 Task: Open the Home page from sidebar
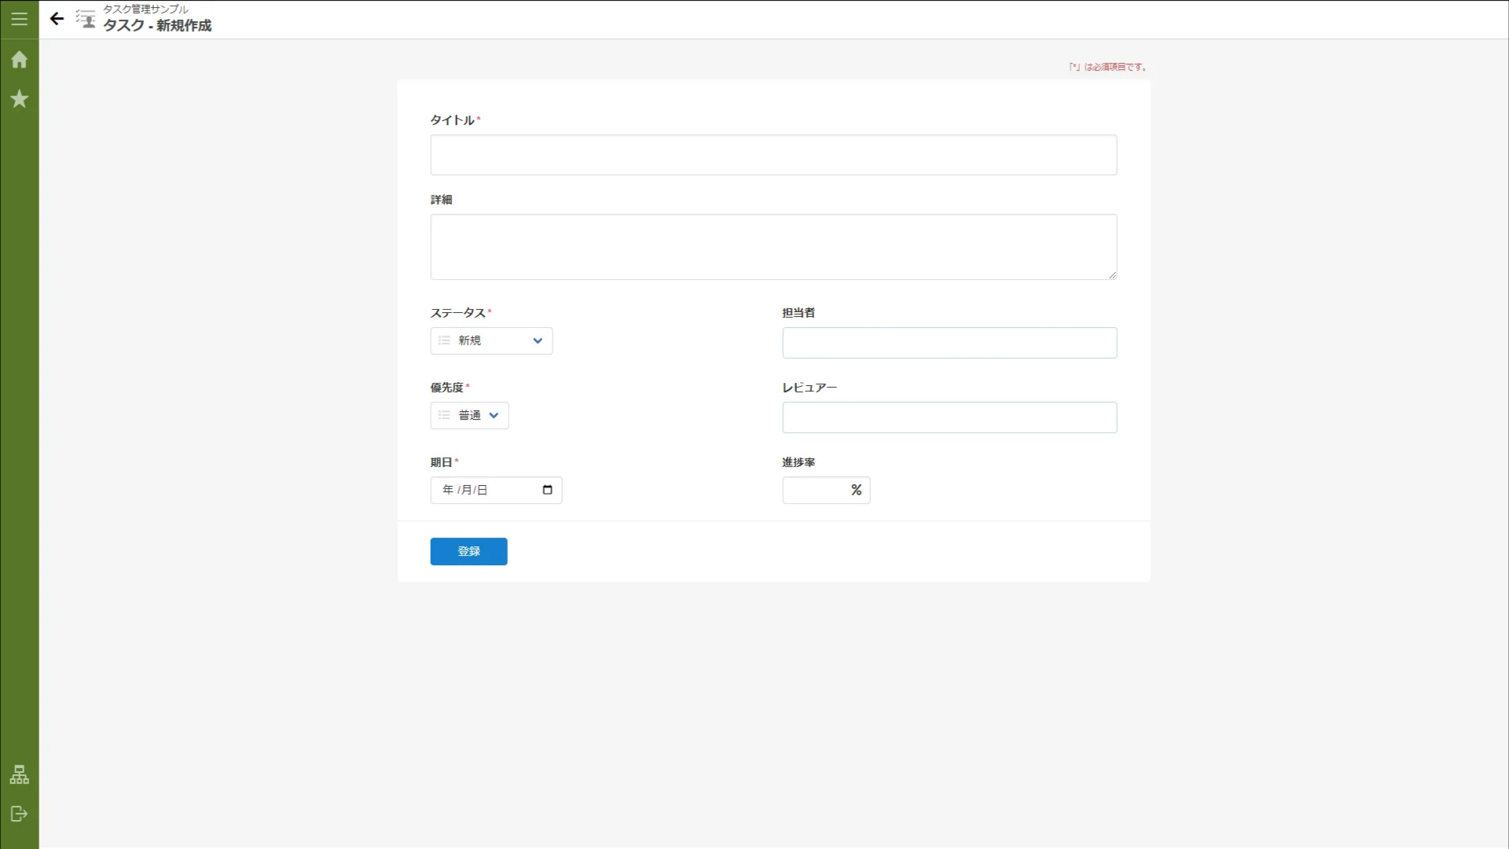(19, 60)
